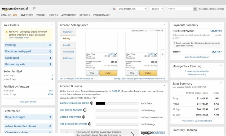
Task: Open info icon for Complete business profile
Action: (91, 103)
